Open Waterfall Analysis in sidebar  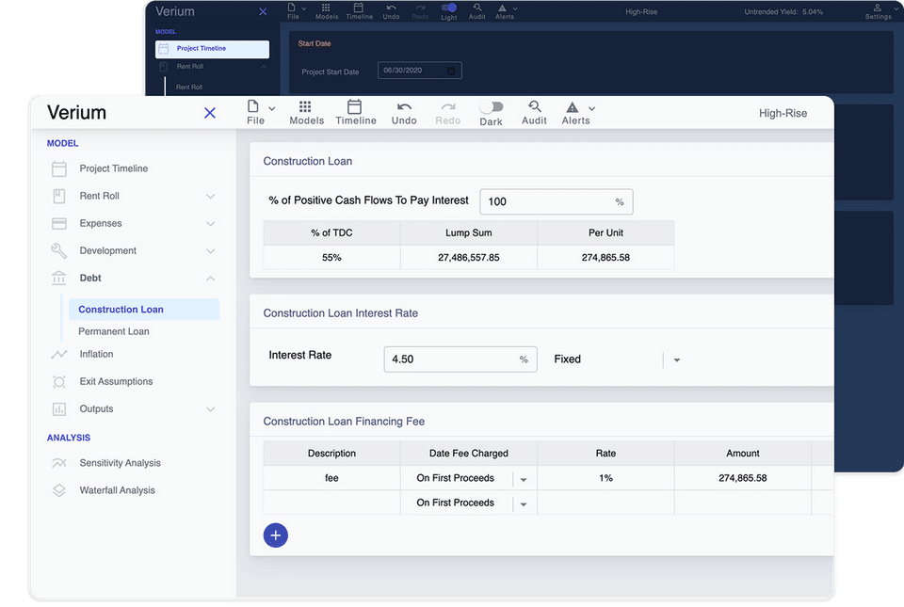[x=117, y=490]
